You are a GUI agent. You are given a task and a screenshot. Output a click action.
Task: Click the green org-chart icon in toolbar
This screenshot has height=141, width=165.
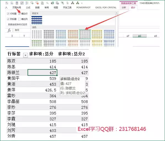(78, 3)
